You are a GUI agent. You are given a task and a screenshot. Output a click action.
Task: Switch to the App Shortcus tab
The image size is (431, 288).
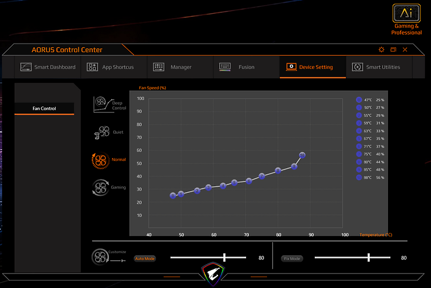click(114, 67)
